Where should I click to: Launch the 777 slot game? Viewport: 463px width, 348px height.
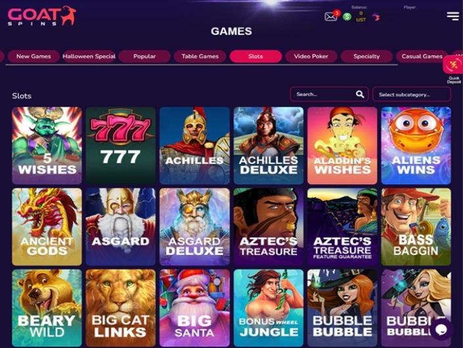[120, 146]
